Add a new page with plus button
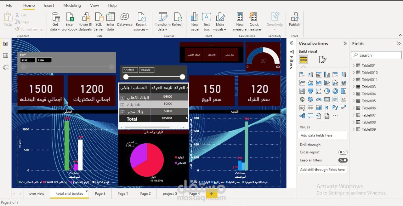Screen dimensions: 403x206 coord(212,193)
